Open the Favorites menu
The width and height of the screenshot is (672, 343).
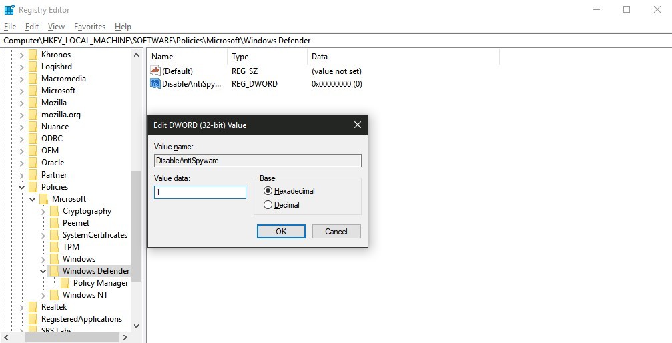[89, 27]
